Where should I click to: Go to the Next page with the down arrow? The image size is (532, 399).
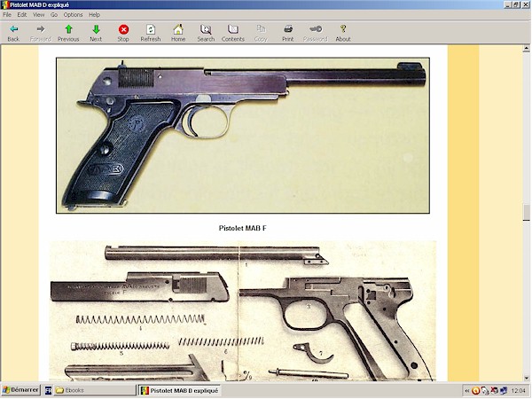click(96, 34)
